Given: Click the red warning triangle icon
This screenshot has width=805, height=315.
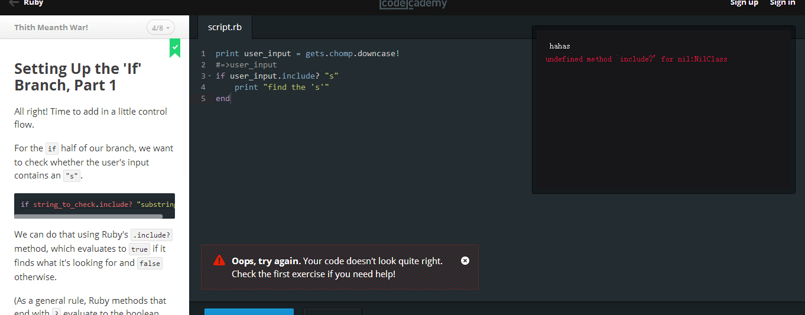Looking at the screenshot, I should point(219,260).
